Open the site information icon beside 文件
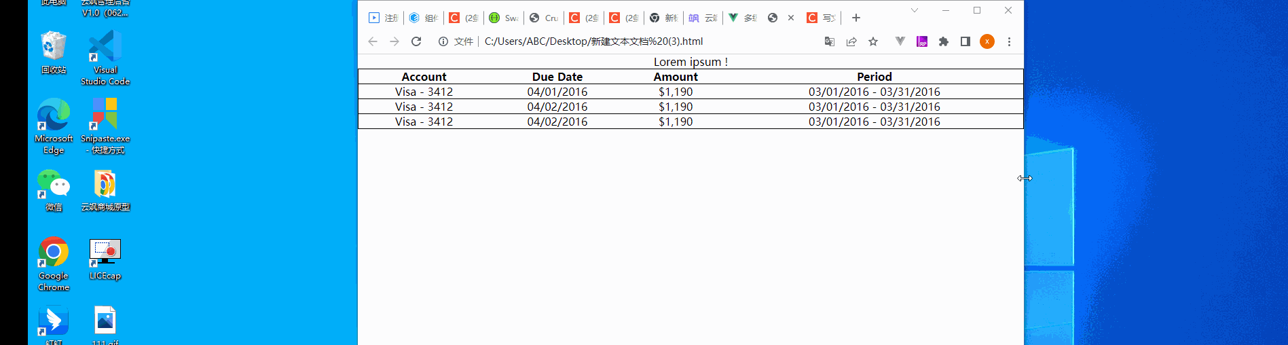1288x345 pixels. [x=443, y=41]
